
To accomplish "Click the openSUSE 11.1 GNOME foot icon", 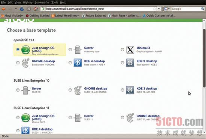I will coord(25,63).
